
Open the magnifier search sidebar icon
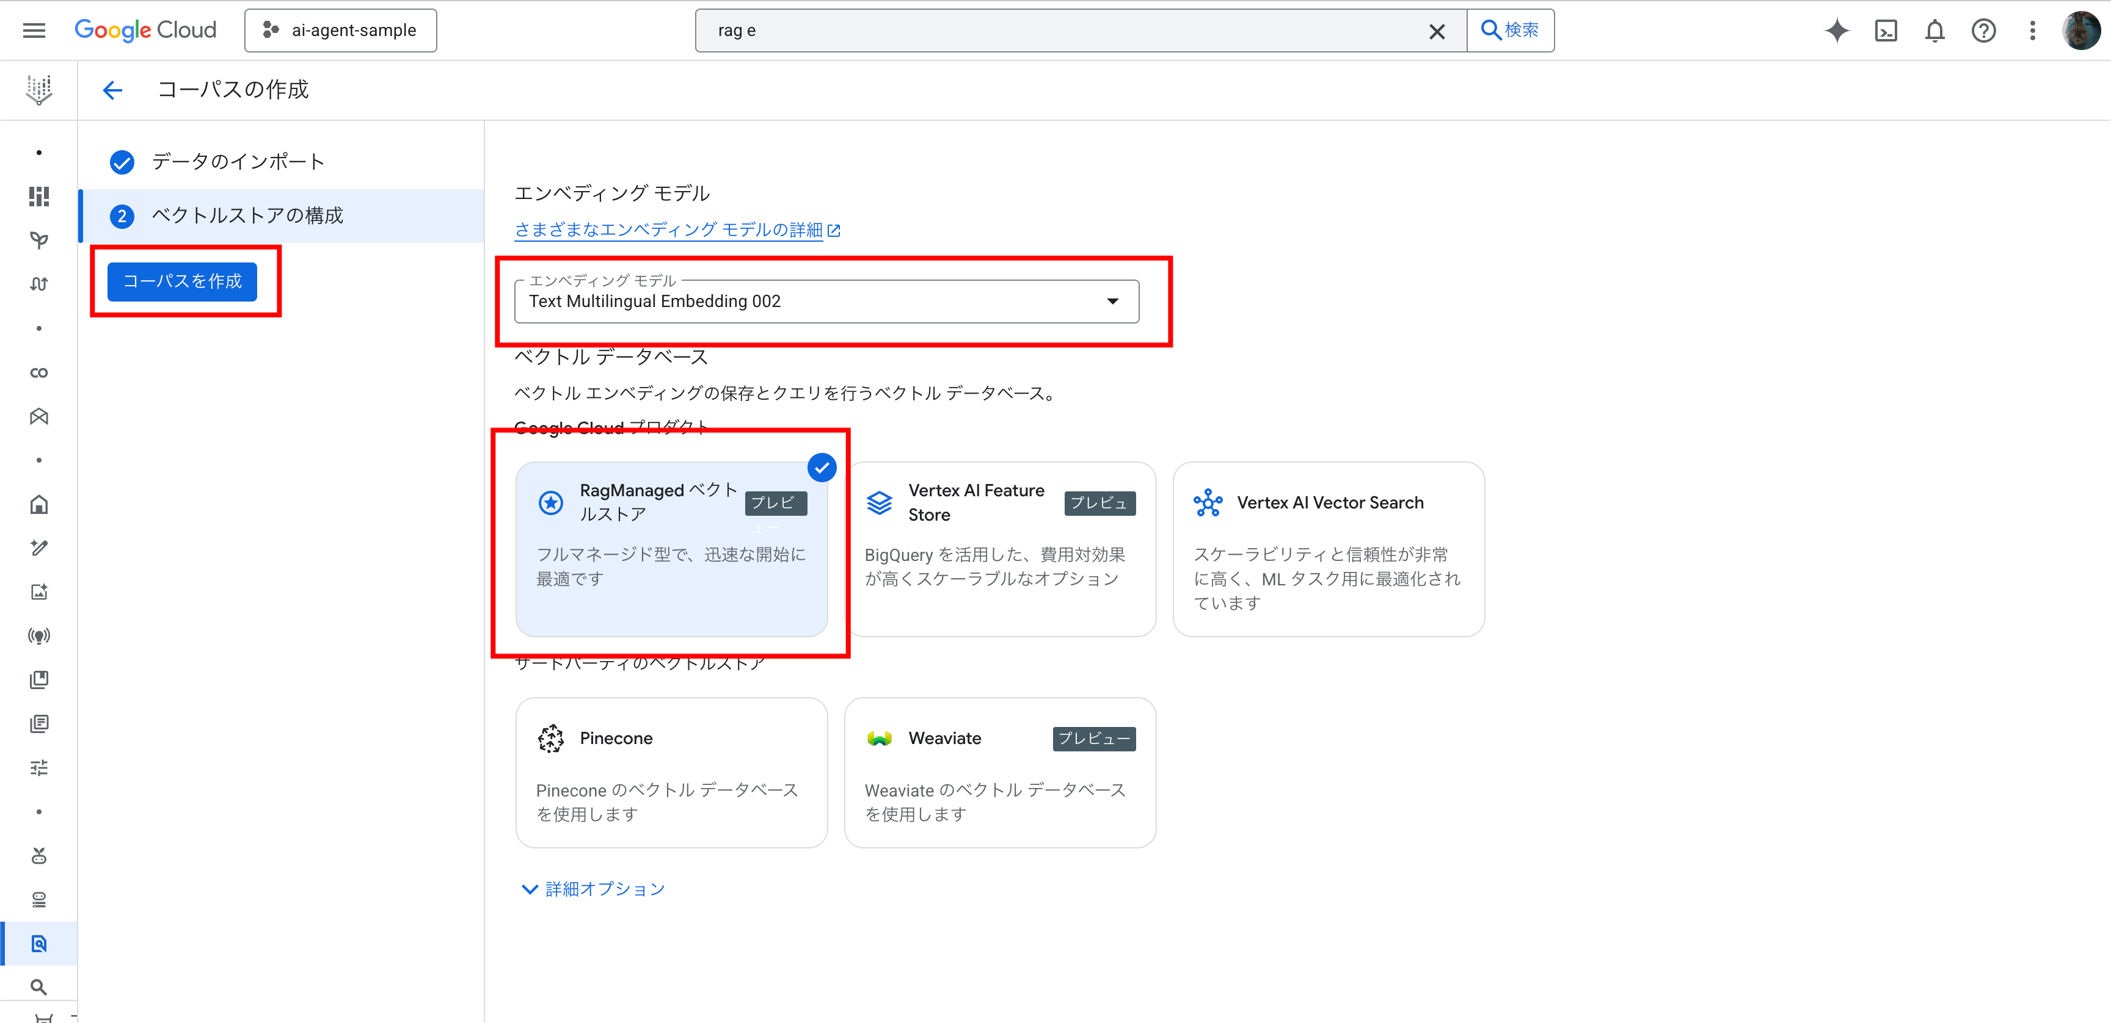pos(38,987)
